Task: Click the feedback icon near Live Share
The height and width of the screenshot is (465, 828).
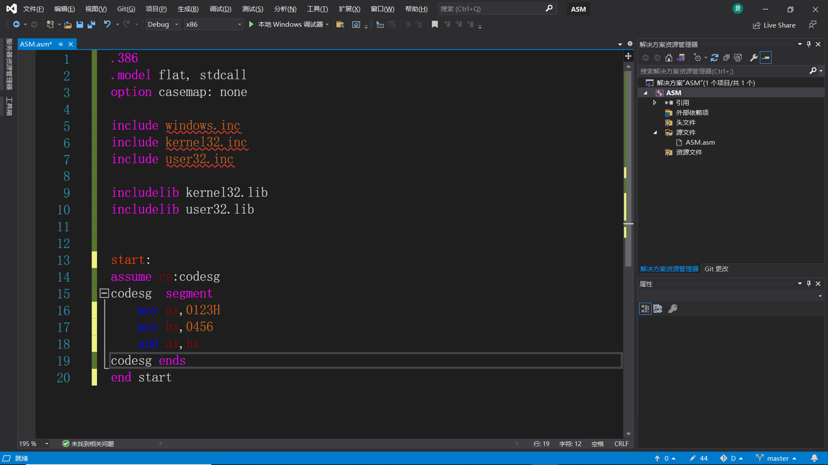Action: point(812,25)
